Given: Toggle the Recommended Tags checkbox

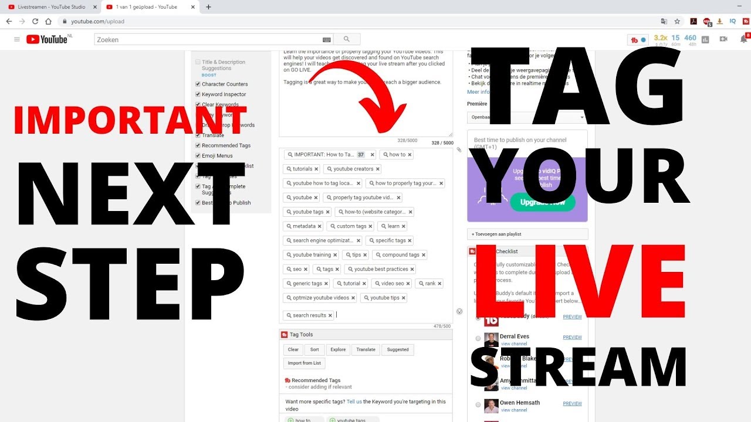Looking at the screenshot, I should [x=198, y=145].
